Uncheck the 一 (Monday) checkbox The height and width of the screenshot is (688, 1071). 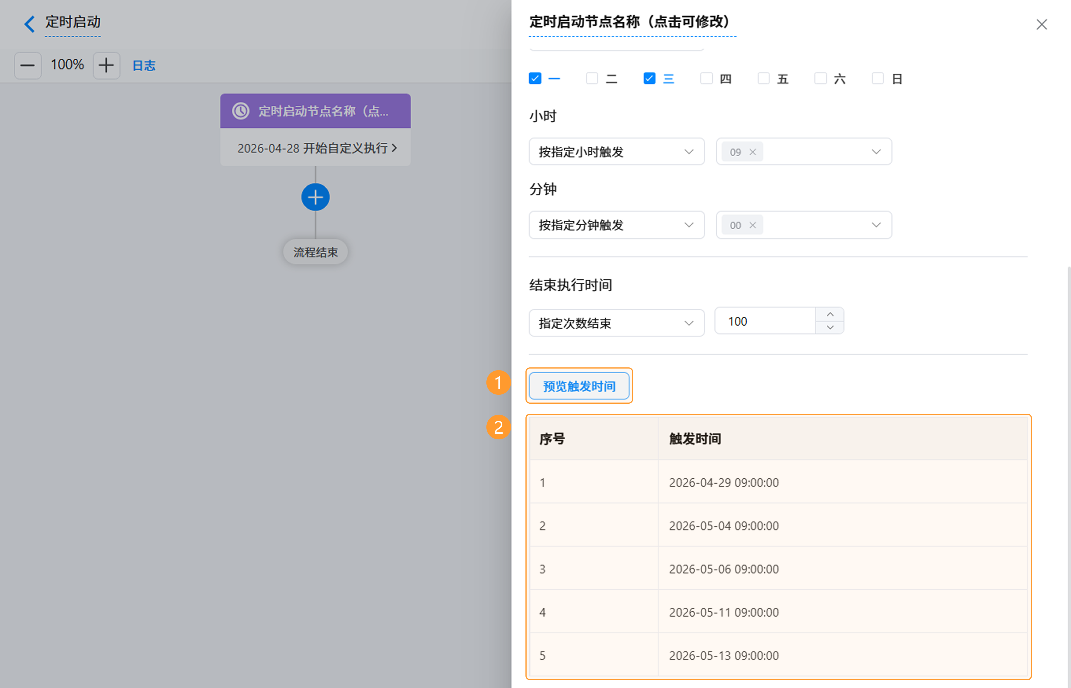pos(535,79)
